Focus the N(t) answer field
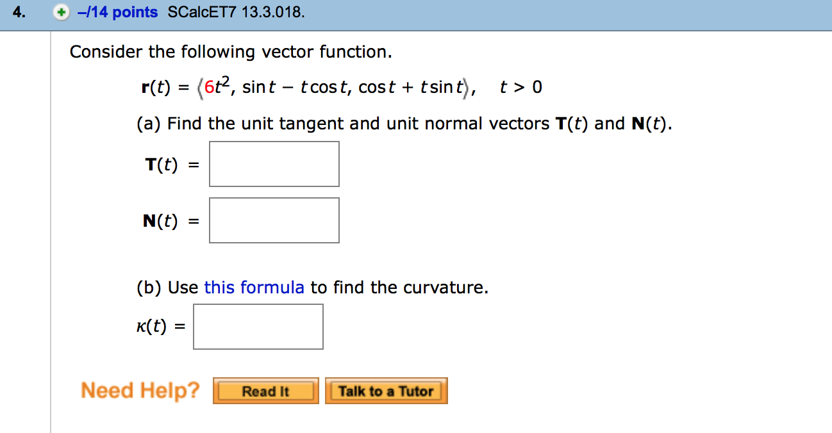 point(274,220)
